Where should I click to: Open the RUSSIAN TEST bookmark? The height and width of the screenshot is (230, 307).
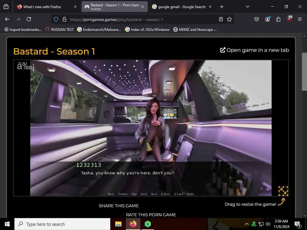[x=60, y=30]
